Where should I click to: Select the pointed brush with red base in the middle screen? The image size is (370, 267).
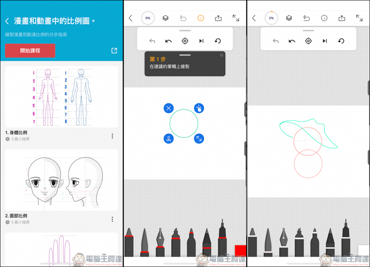[x=144, y=242]
